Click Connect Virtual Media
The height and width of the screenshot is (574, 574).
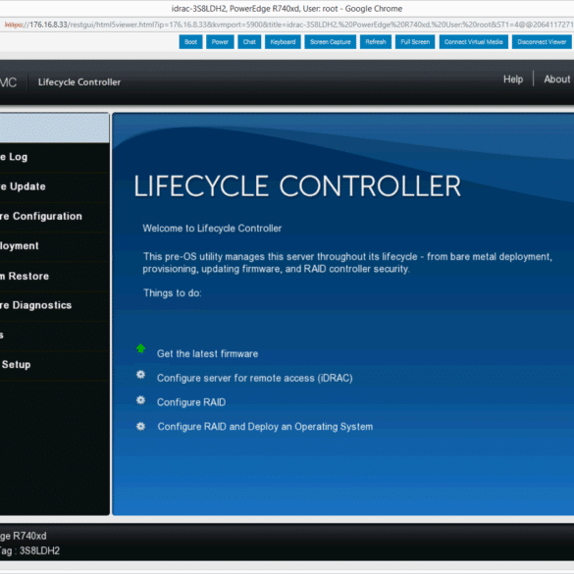coord(473,42)
